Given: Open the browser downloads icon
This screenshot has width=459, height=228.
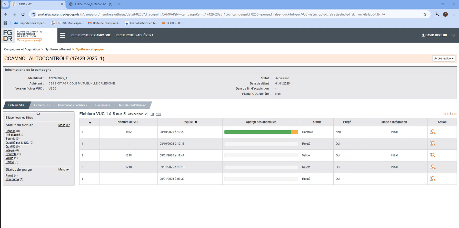Looking at the screenshot, I should coord(437,14).
